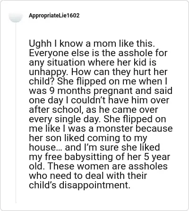Click the line 'Ughh I know a mom like this.'
Screen dimensions: 189x211
click(x=92, y=43)
